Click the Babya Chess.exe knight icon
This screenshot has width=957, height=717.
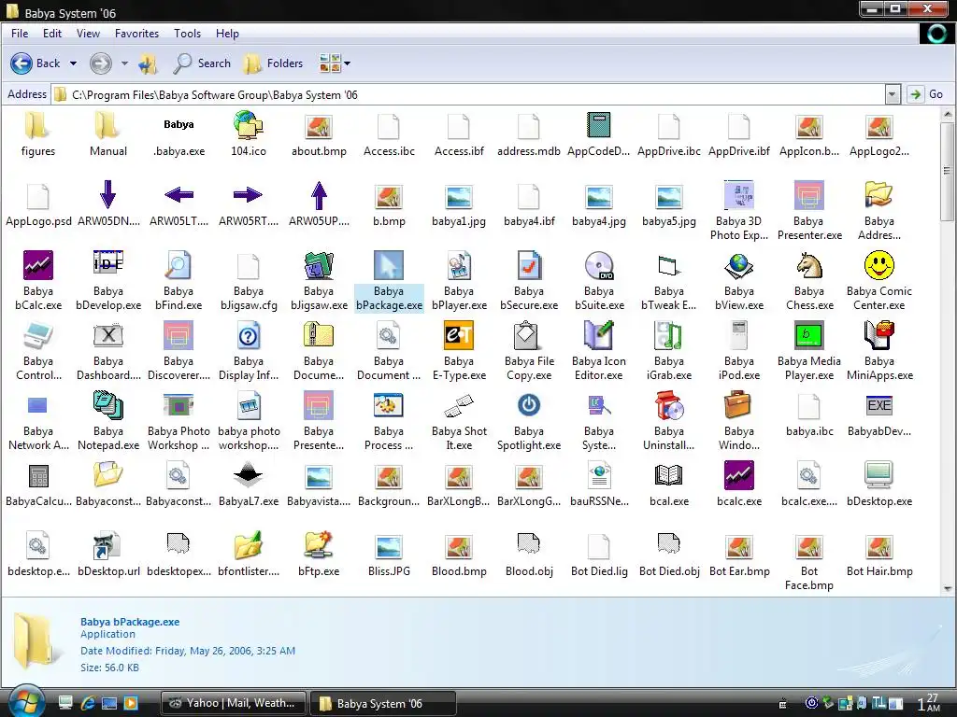(x=809, y=265)
